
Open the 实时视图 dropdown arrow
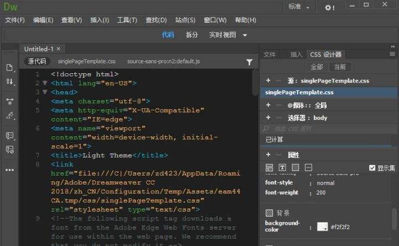coord(245,35)
